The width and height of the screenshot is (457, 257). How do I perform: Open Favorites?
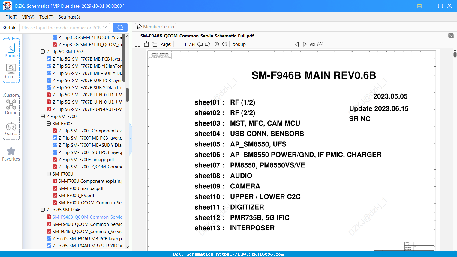pos(11,154)
